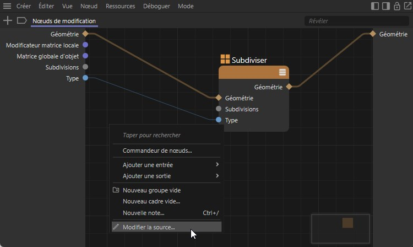Click Commandeur de nœuds entry
The height and width of the screenshot is (247, 413).
click(157, 151)
